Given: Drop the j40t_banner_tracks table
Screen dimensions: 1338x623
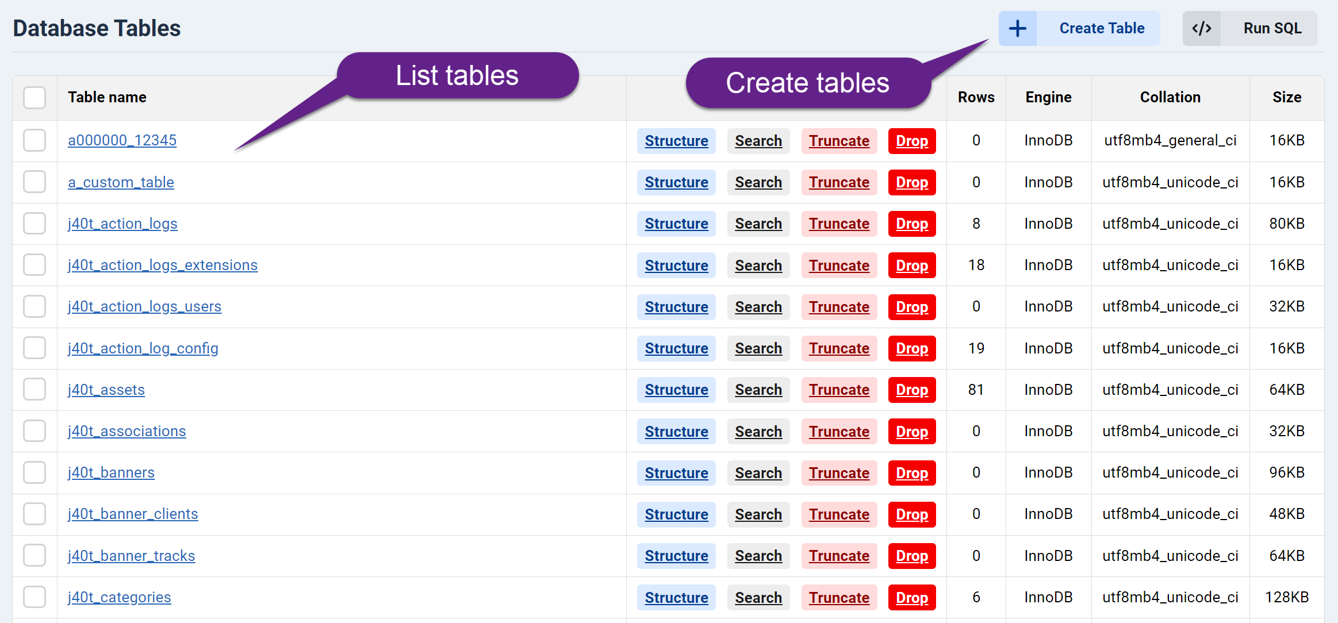Looking at the screenshot, I should pyautogui.click(x=912, y=556).
